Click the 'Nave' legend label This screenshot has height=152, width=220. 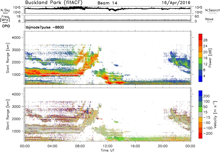click(x=209, y=19)
